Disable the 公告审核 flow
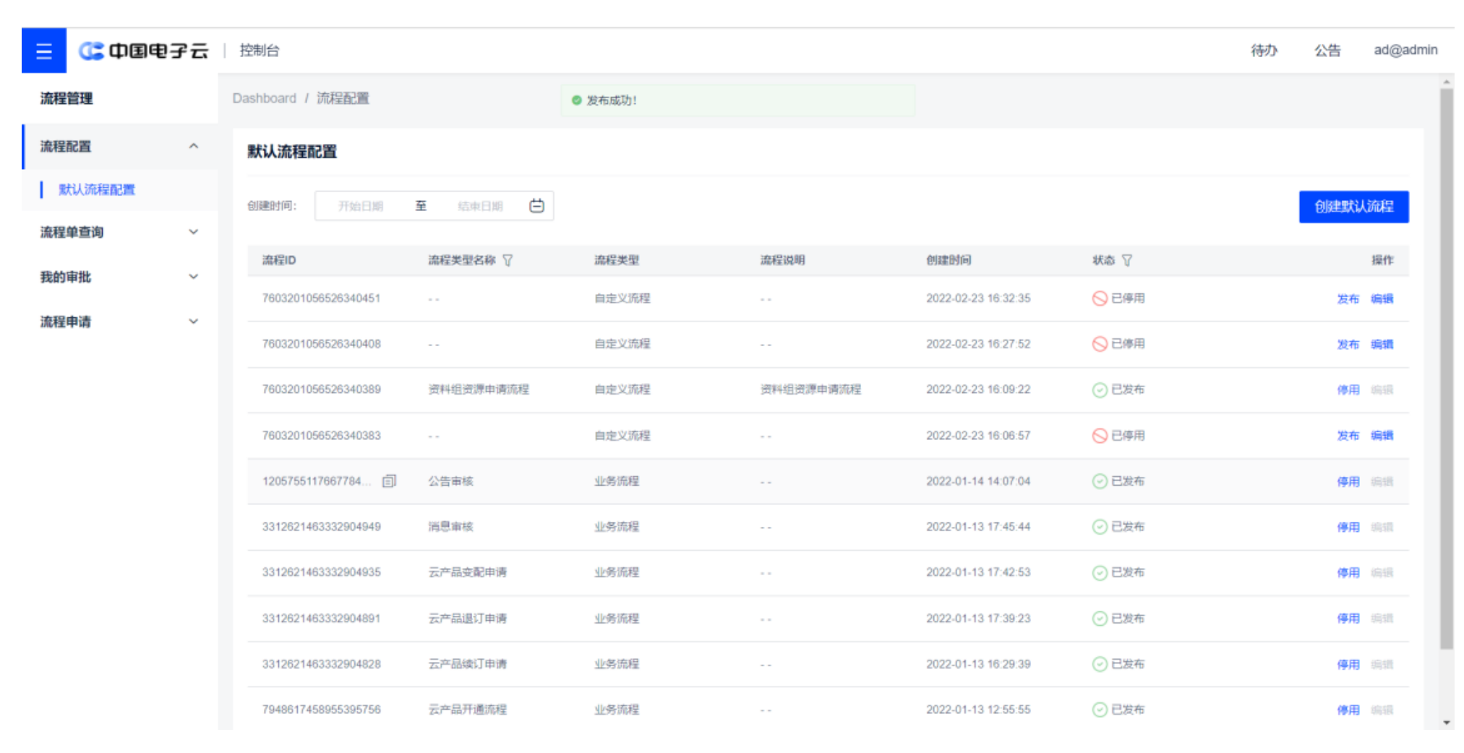This screenshot has height=753, width=1464. (x=1348, y=481)
